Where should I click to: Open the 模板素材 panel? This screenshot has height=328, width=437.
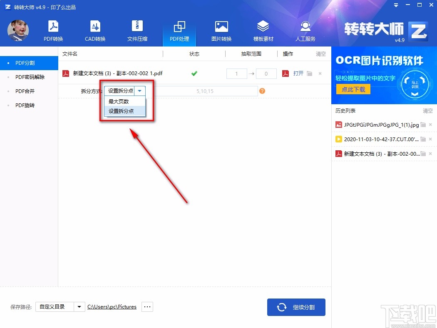click(263, 30)
